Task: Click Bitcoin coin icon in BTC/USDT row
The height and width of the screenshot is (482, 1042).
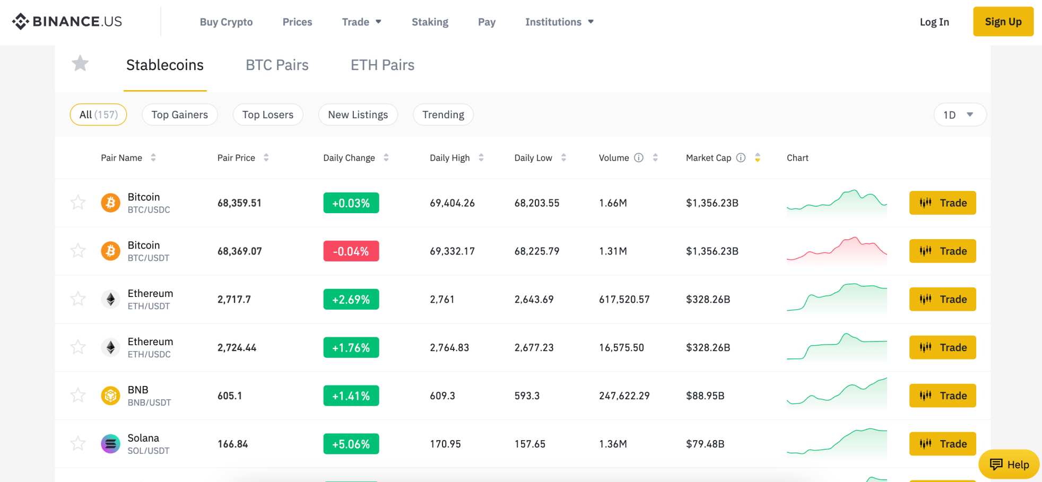Action: pos(110,251)
